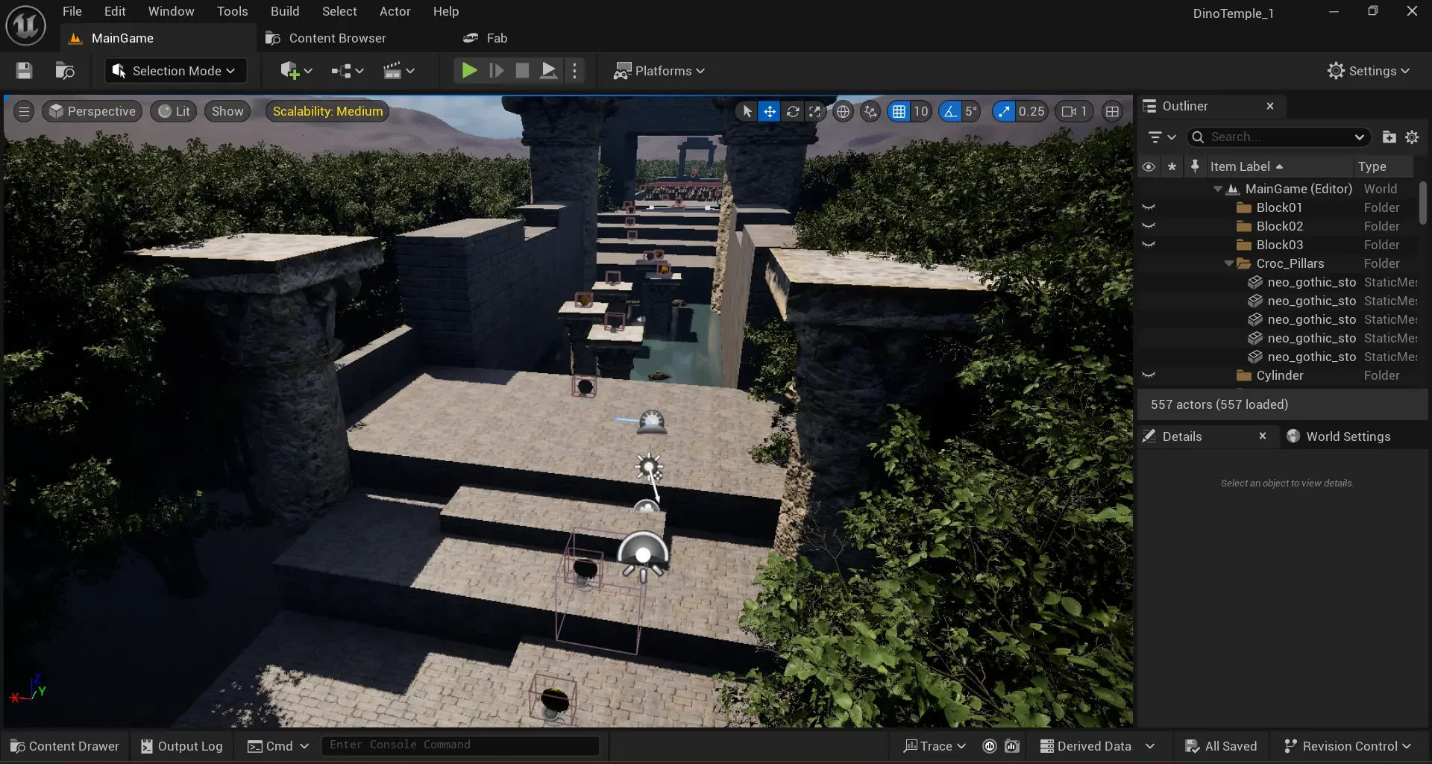Viewport: 1432px width, 764px height.
Task: Click the Outliner search field
Action: tap(1278, 137)
